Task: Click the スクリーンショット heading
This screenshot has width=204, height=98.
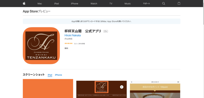Action: coord(34,75)
